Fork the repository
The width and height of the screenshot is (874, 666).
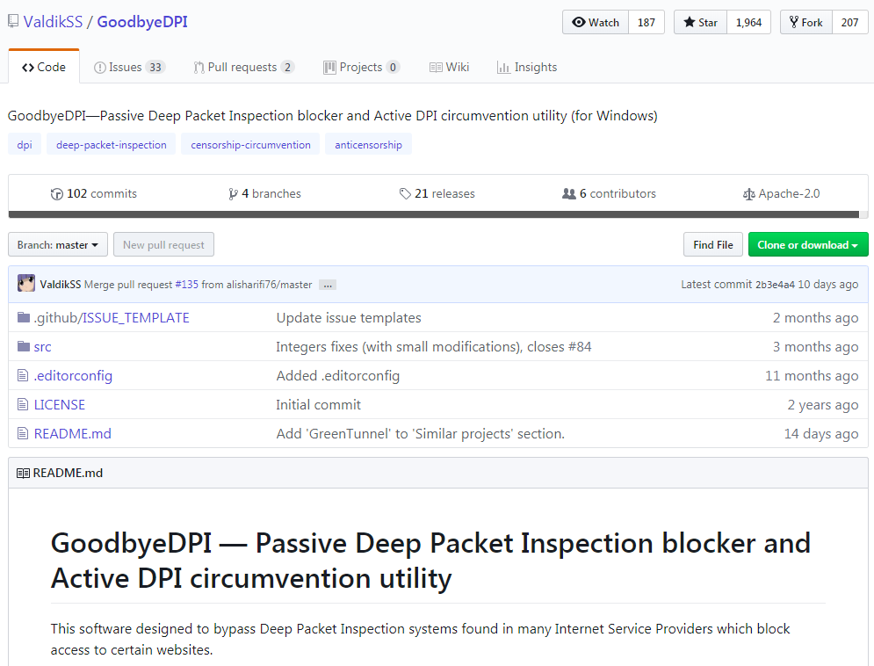[805, 22]
